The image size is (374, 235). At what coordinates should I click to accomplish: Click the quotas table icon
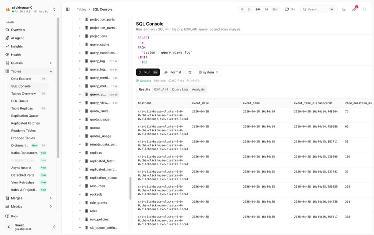[86, 128]
